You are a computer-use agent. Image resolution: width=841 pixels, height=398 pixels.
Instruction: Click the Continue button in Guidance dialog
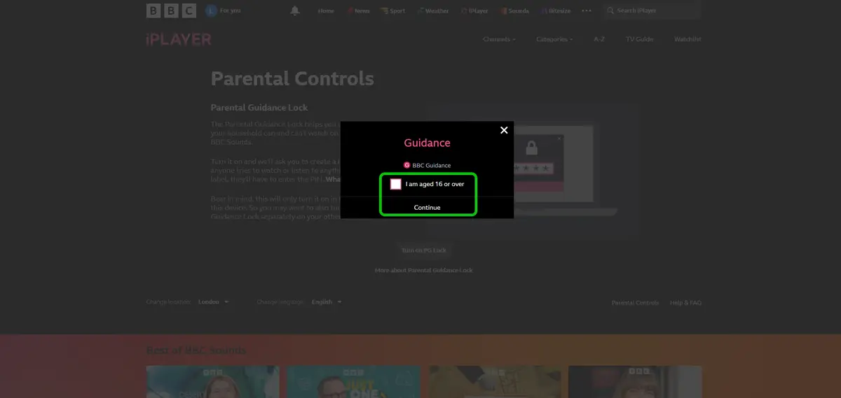428,208
